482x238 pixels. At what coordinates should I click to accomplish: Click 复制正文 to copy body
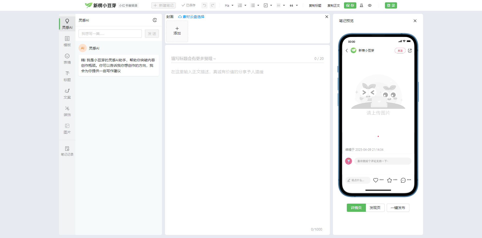coord(334,5)
